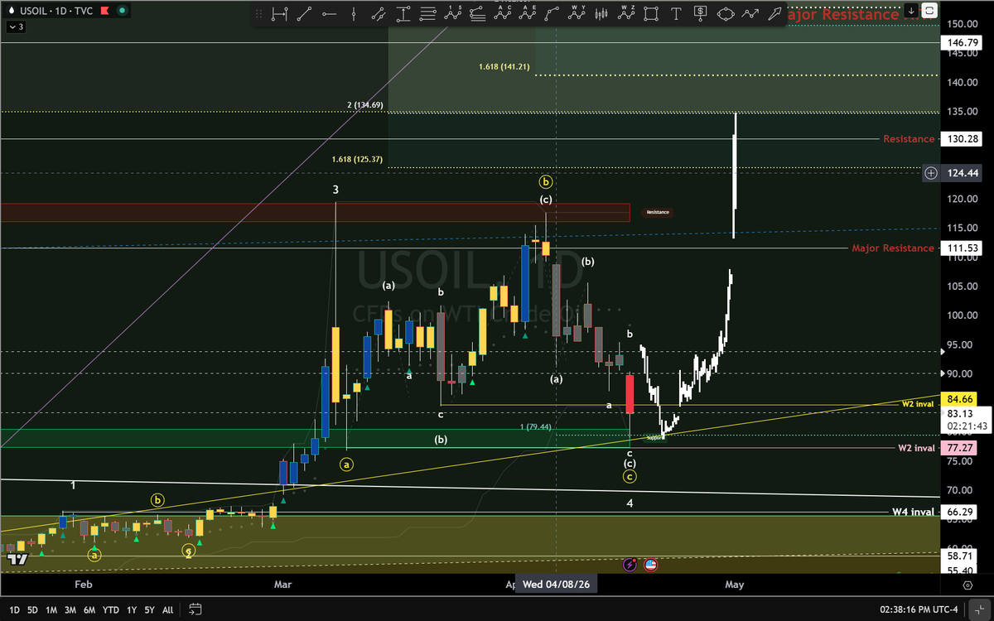Click the May label on the time axis
The image size is (994, 621).
[734, 585]
